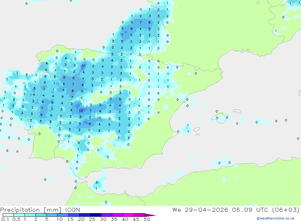
Task: Click the legend label '35'
Action: pyautogui.click(x=114, y=219)
